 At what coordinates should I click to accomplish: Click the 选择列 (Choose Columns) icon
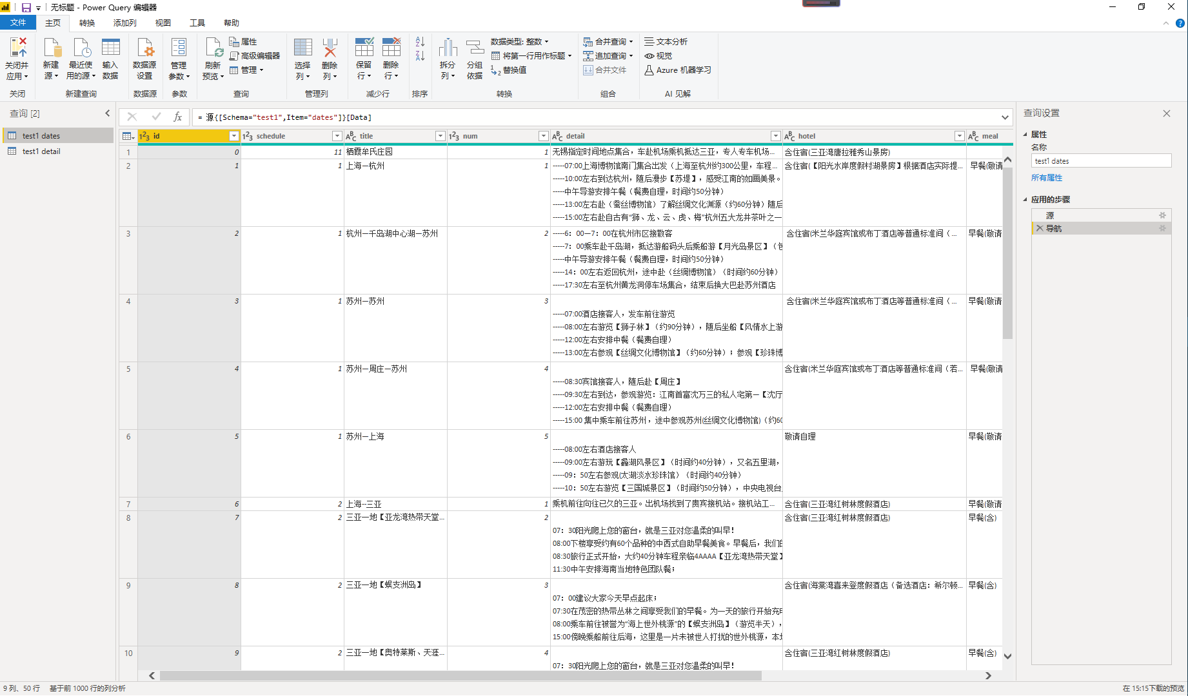click(x=302, y=48)
